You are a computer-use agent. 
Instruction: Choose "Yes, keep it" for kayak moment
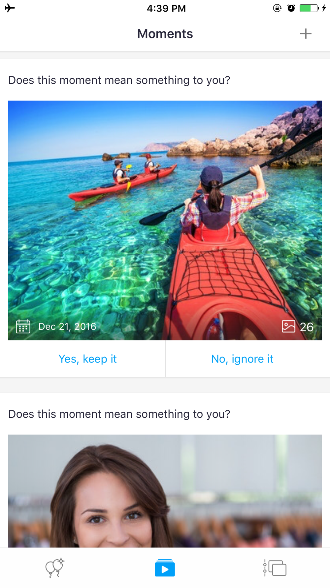87,359
